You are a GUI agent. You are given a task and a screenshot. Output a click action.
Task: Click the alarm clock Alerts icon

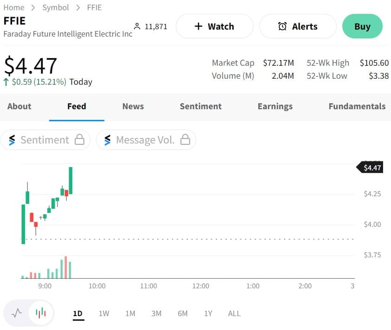pyautogui.click(x=282, y=26)
